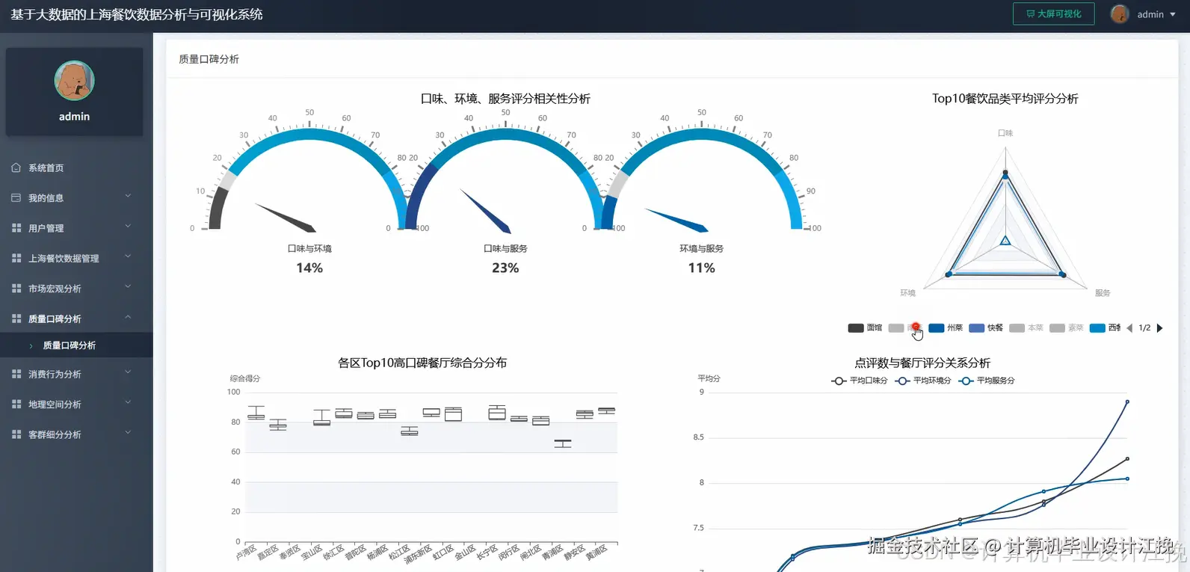Image resolution: width=1190 pixels, height=572 pixels.
Task: Click the 环境 radar axis label
Action: coord(907,293)
